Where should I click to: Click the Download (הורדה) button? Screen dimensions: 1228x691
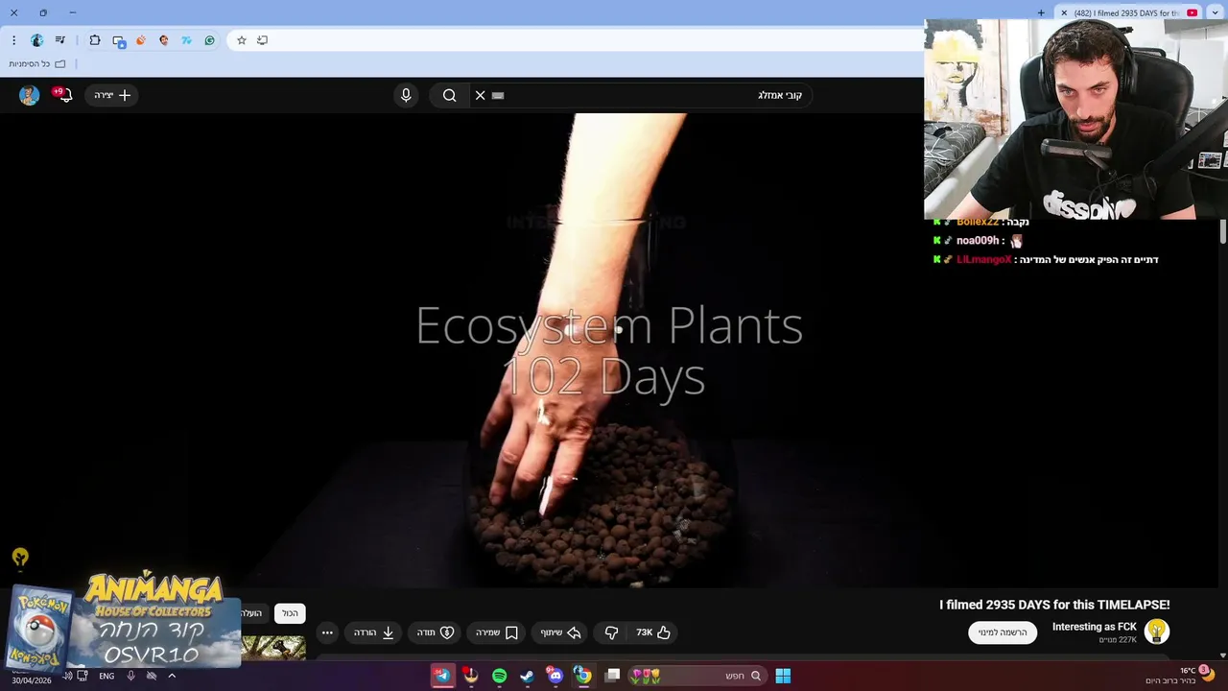(374, 632)
